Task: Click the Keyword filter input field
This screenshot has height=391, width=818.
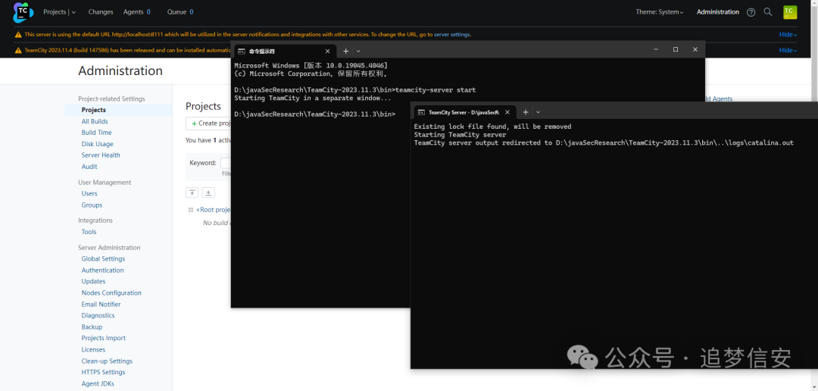Action: (x=225, y=162)
